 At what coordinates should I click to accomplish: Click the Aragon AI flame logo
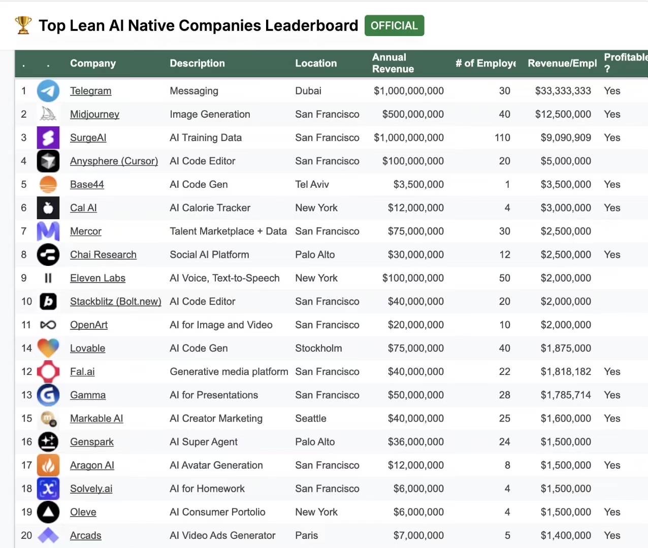pyautogui.click(x=48, y=465)
